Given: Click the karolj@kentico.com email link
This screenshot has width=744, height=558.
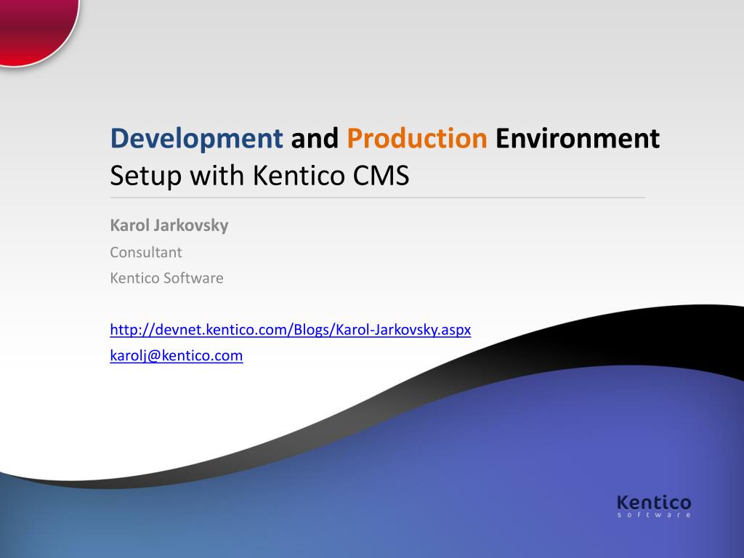Looking at the screenshot, I should pyautogui.click(x=177, y=355).
